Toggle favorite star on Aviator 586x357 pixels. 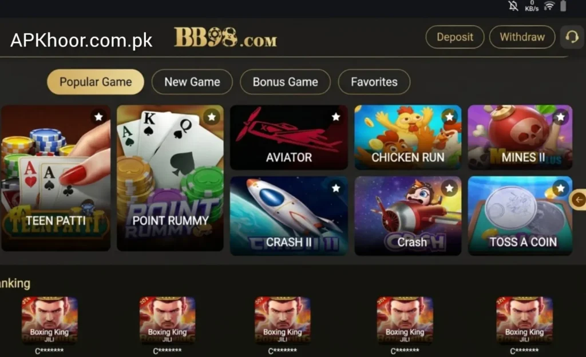pos(336,117)
